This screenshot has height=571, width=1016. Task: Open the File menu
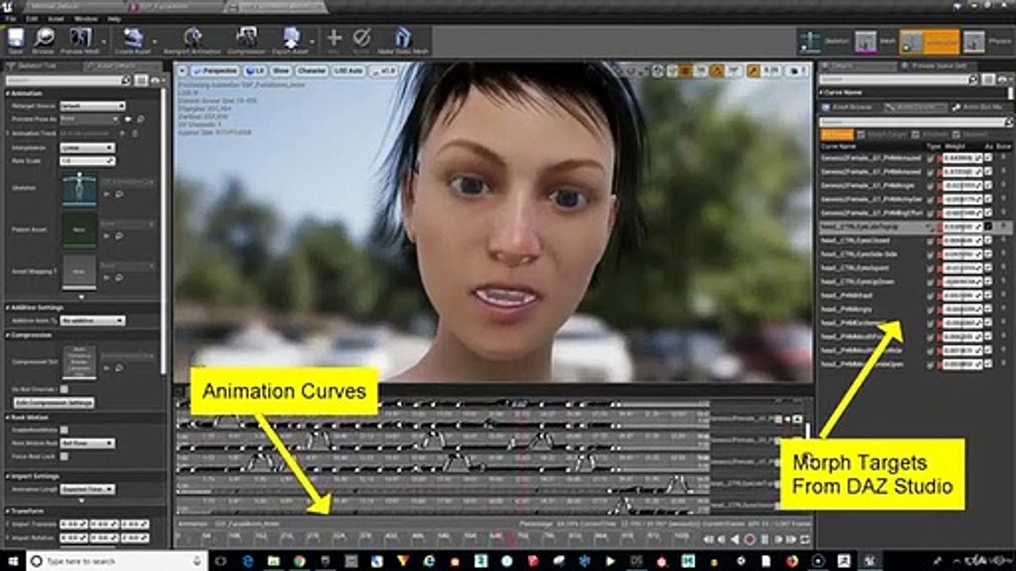tap(10, 18)
